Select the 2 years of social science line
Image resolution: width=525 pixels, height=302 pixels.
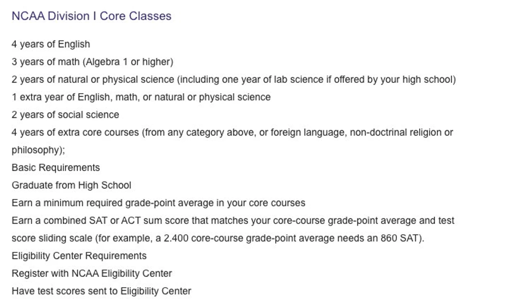[x=65, y=115]
